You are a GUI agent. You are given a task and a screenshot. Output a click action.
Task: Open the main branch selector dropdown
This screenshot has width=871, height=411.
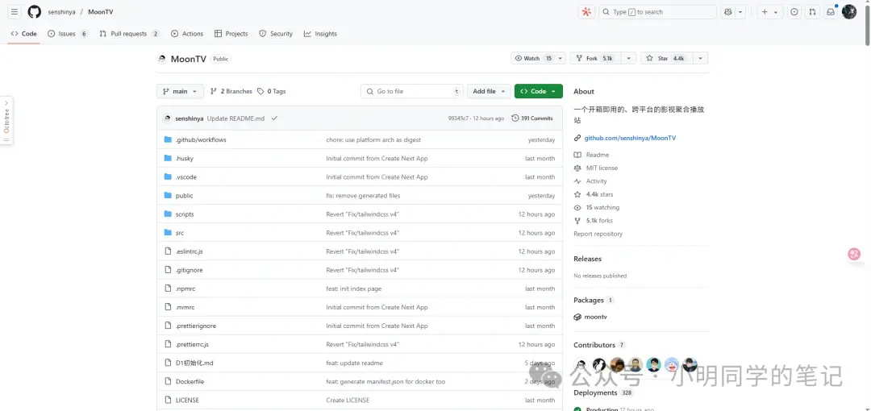pos(180,91)
